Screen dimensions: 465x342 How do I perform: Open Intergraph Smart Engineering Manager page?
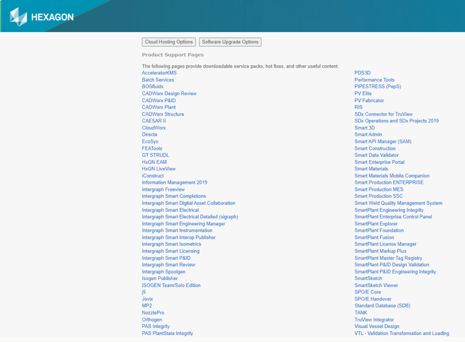click(x=183, y=224)
